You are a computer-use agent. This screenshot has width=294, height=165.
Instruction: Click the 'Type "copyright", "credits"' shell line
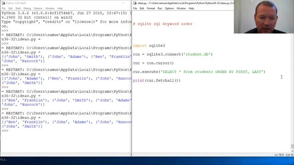pyautogui.click(x=67, y=22)
